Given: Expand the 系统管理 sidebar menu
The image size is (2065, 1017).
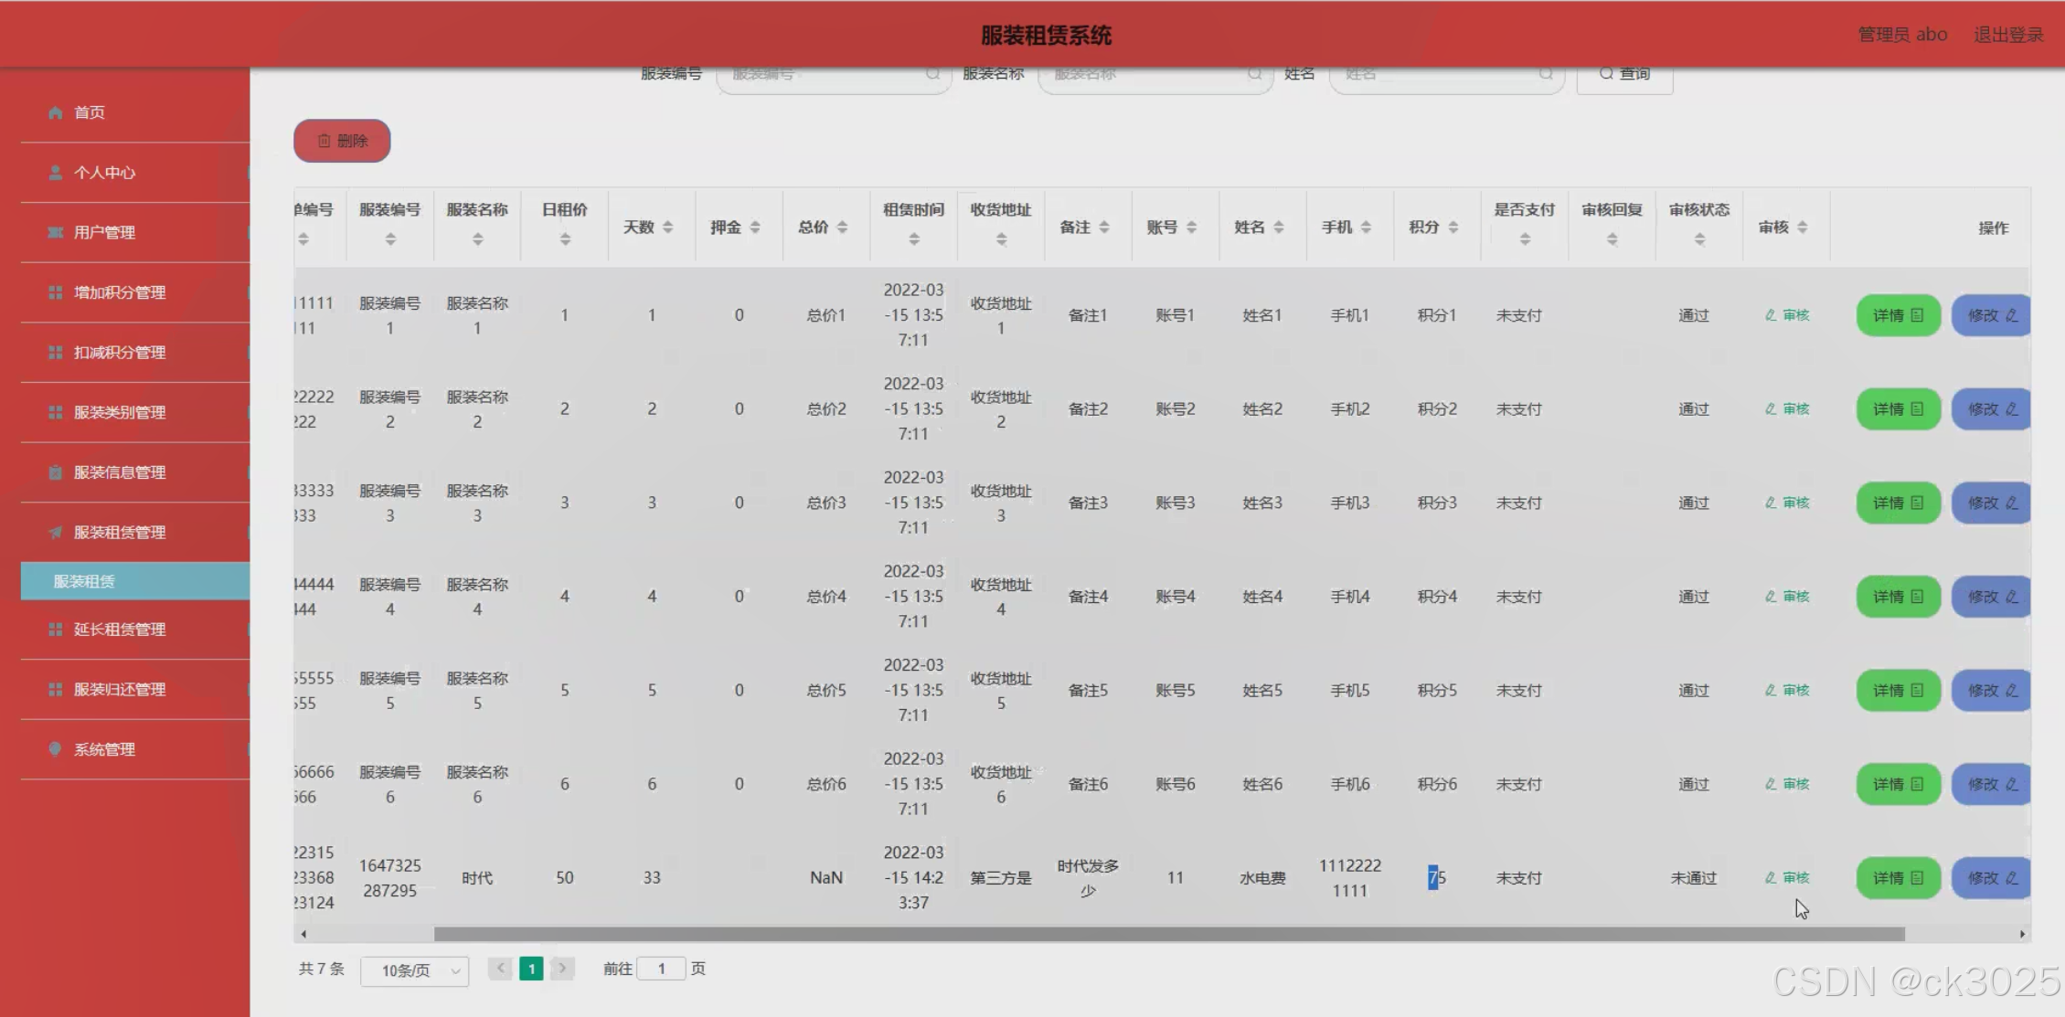Looking at the screenshot, I should (x=104, y=749).
